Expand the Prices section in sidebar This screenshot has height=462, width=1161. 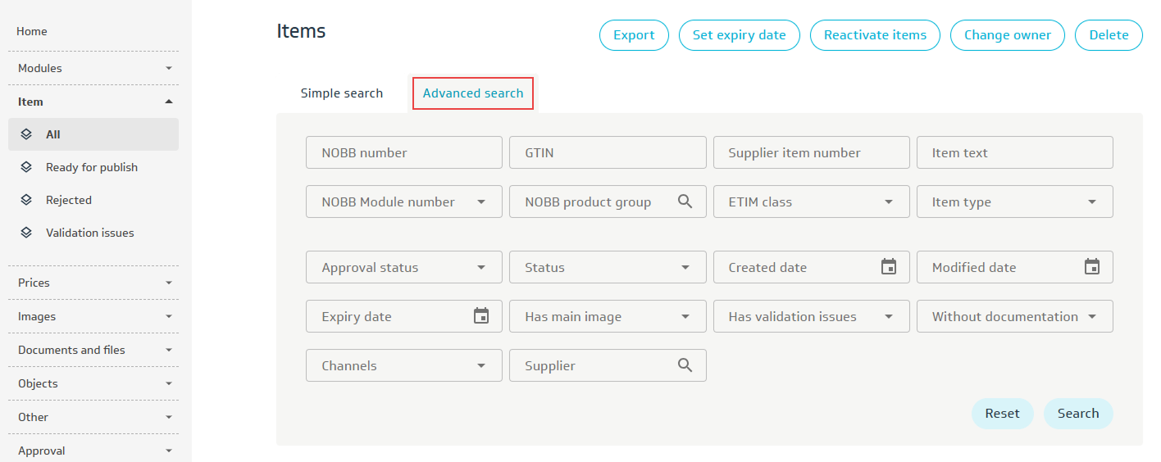93,283
